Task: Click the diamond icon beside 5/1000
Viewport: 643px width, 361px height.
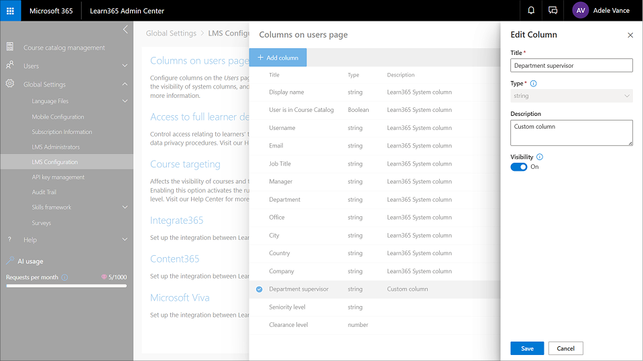Action: pos(104,277)
